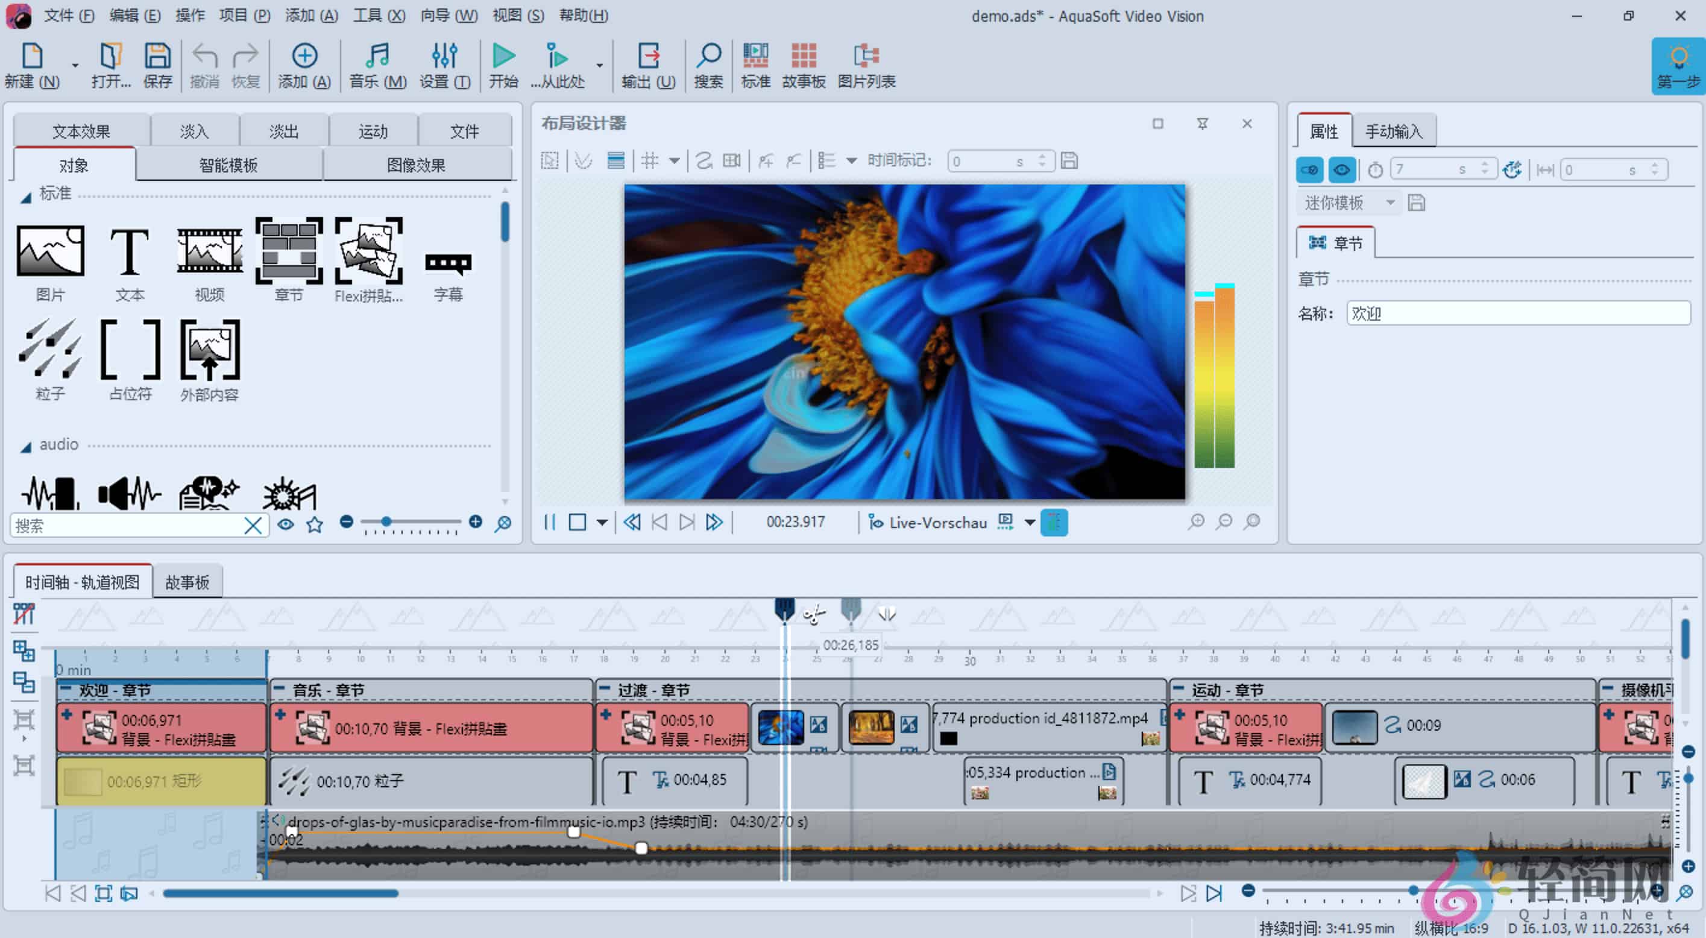Toggle the grid display in layout designer

click(x=652, y=160)
